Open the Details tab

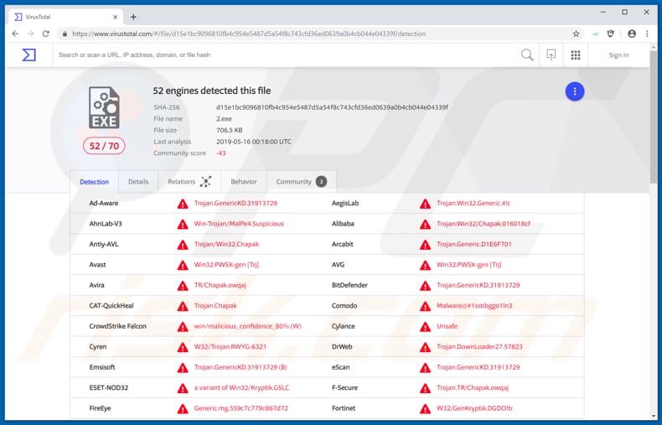(x=138, y=182)
